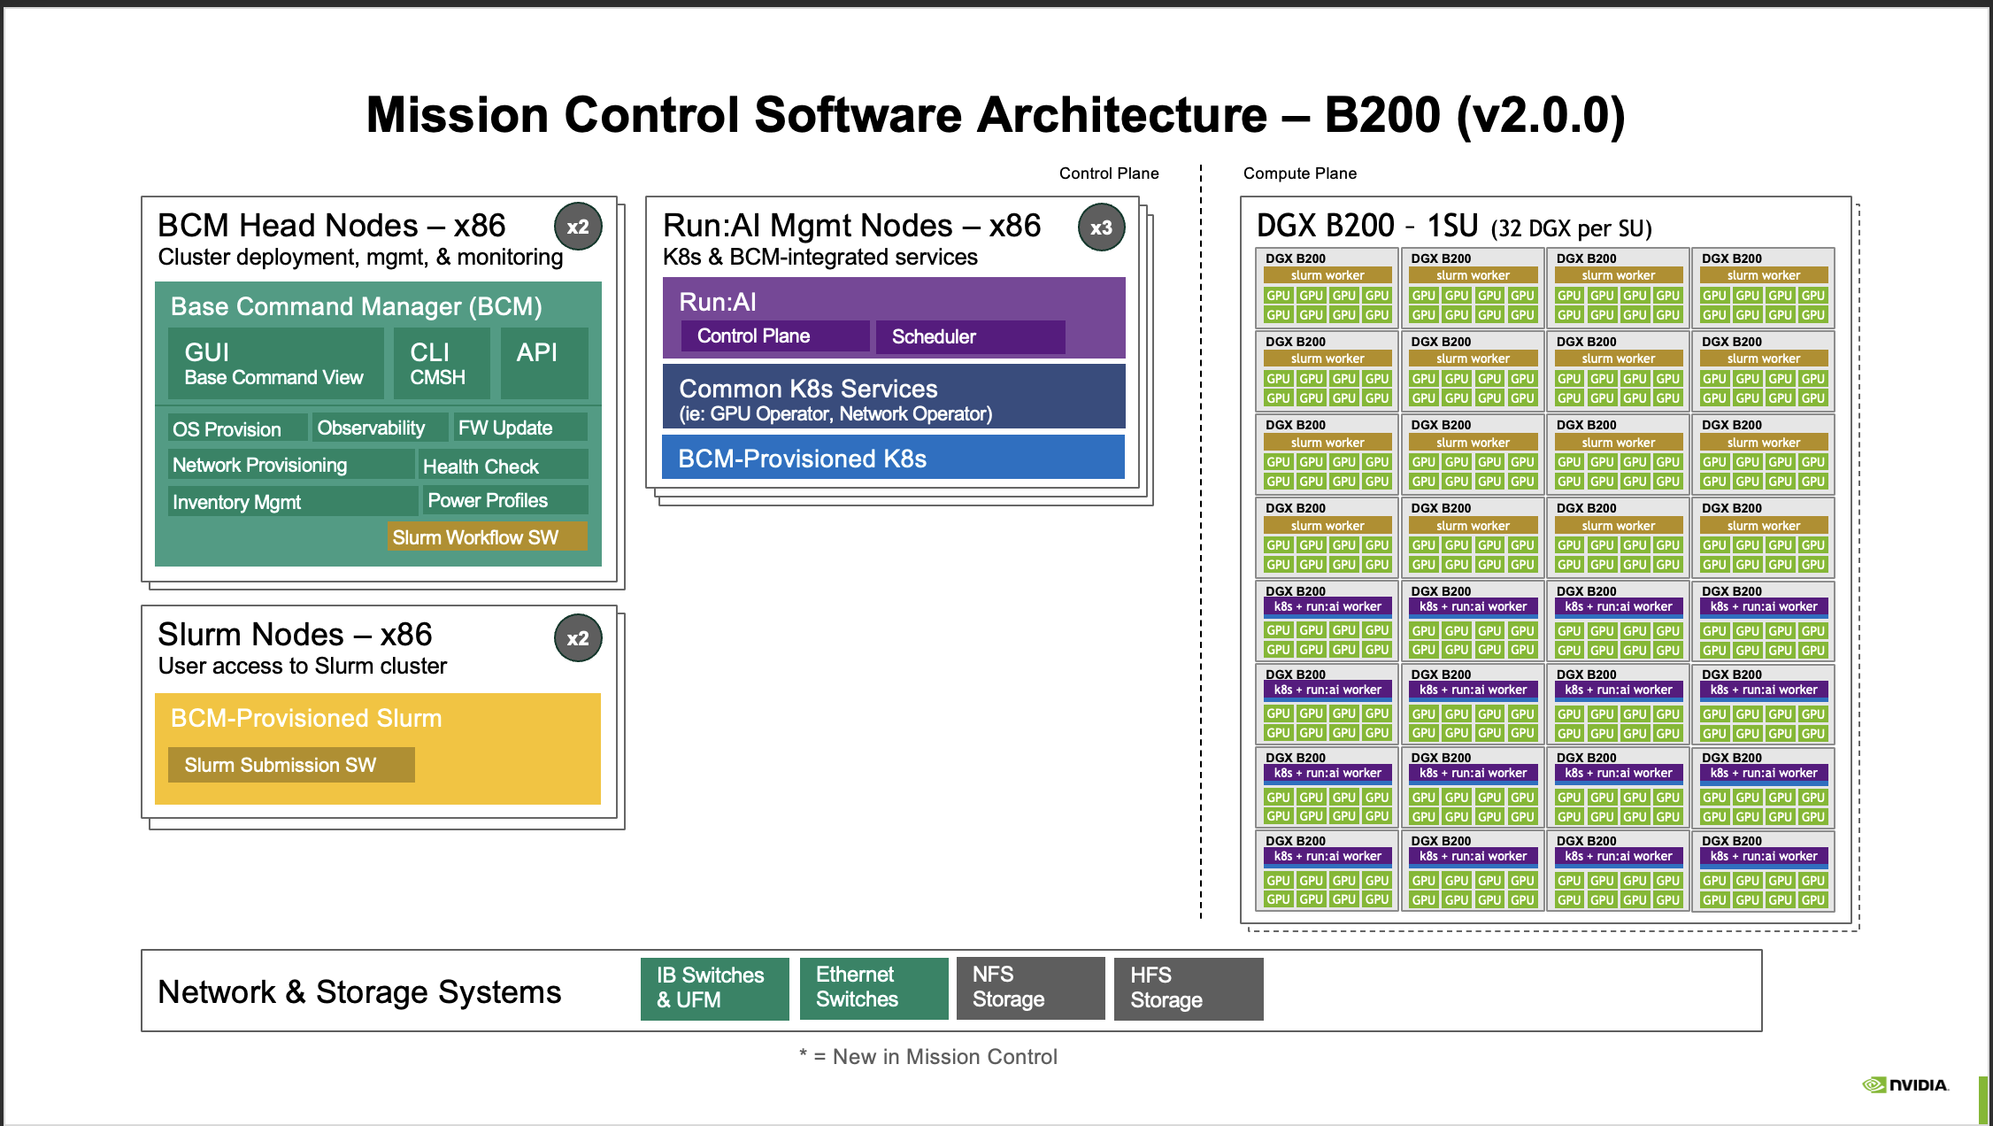1993x1126 pixels.
Task: Click the BCM-Provisioned K8s bar
Action: (x=893, y=459)
